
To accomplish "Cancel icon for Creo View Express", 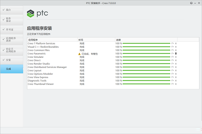I will (176, 77).
